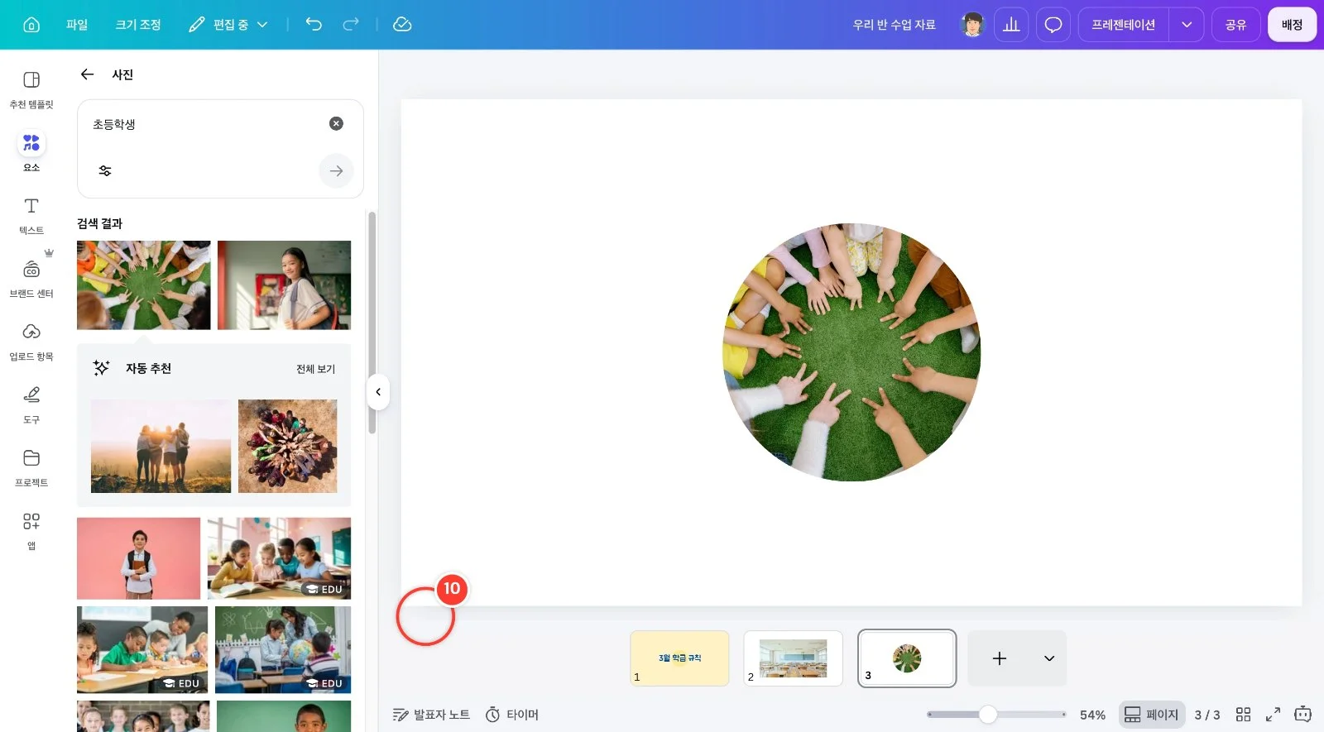Click the 공유 share button
The width and height of the screenshot is (1324, 732).
click(1235, 25)
